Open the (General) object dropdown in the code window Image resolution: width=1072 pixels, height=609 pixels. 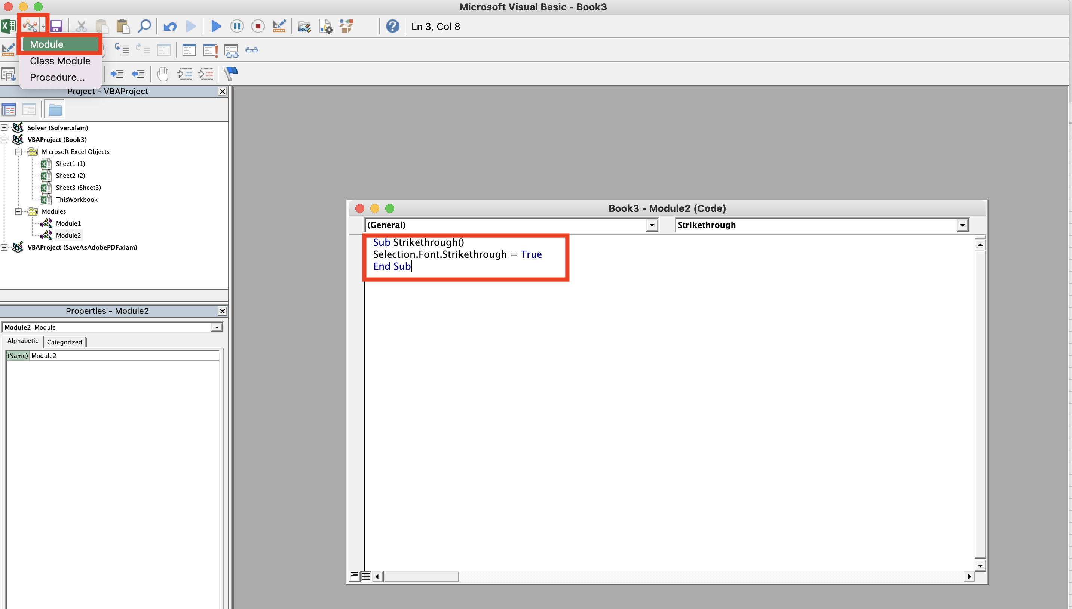tap(651, 225)
